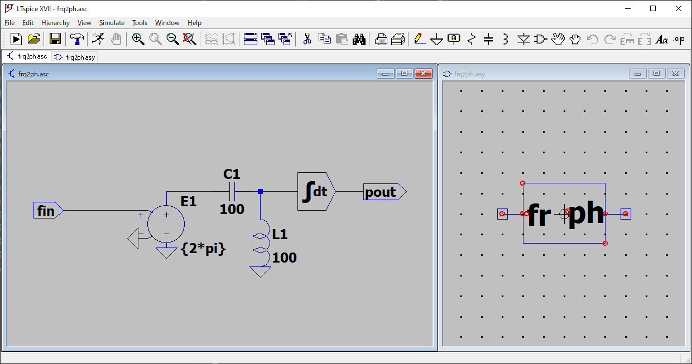
Task: Select the Zoom Out magnifier icon
Action: click(173, 39)
